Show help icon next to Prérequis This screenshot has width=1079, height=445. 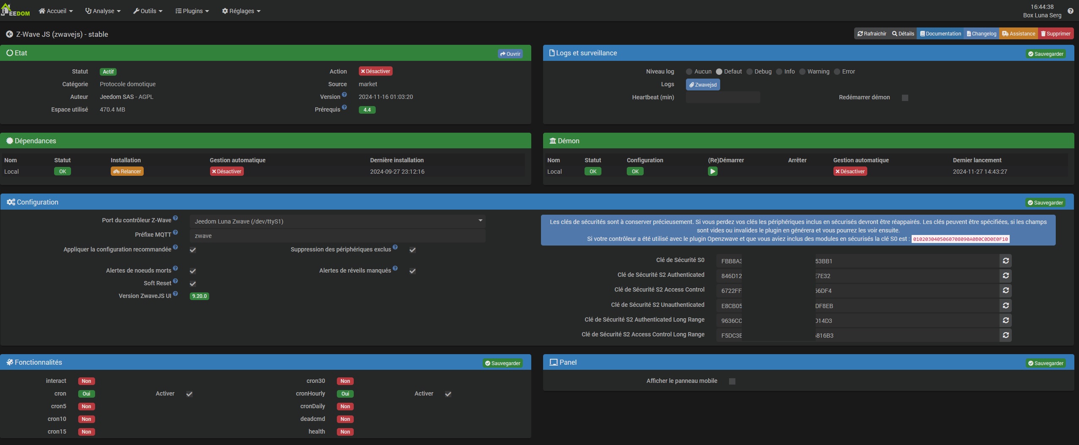[x=344, y=107]
